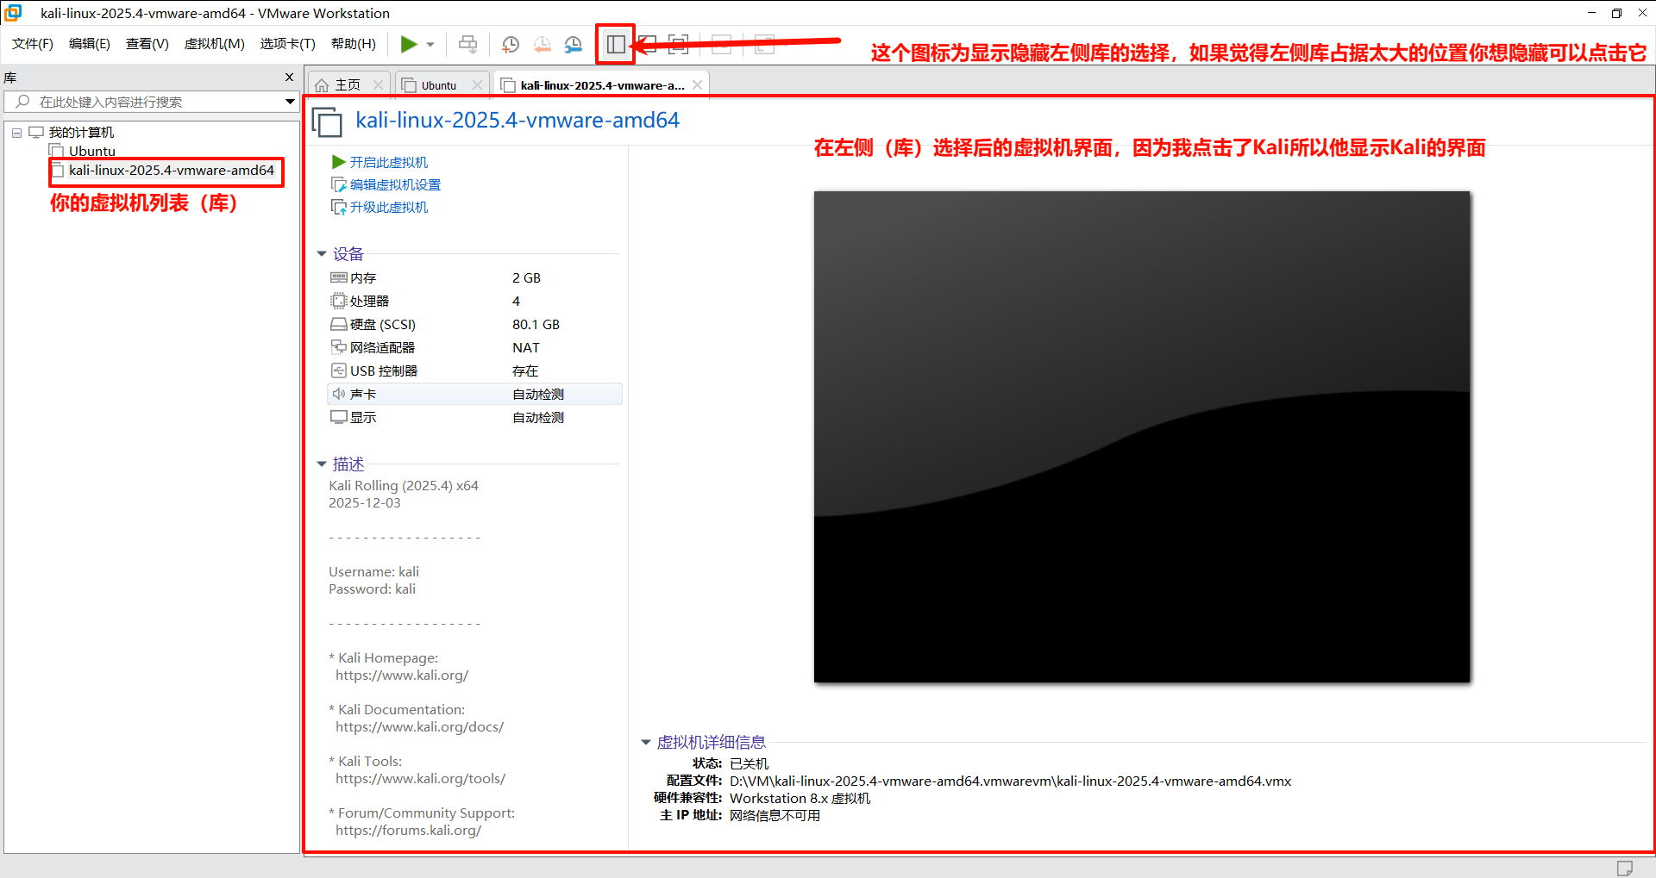Click the full screen mode icon
Screen dimensions: 1656x878
pos(679,45)
